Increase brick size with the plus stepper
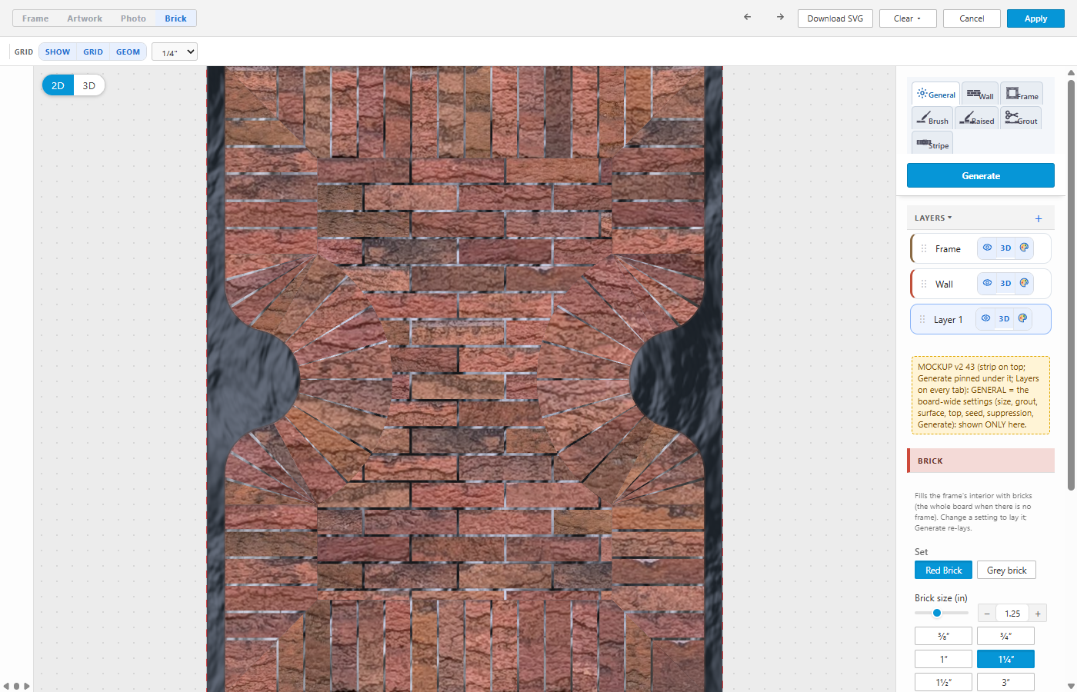Screen dimensions: 1077x692 coord(1038,614)
